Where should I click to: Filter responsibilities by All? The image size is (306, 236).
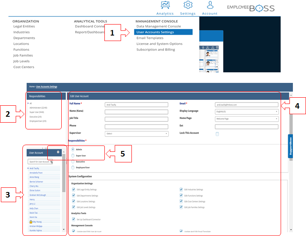click(30, 103)
